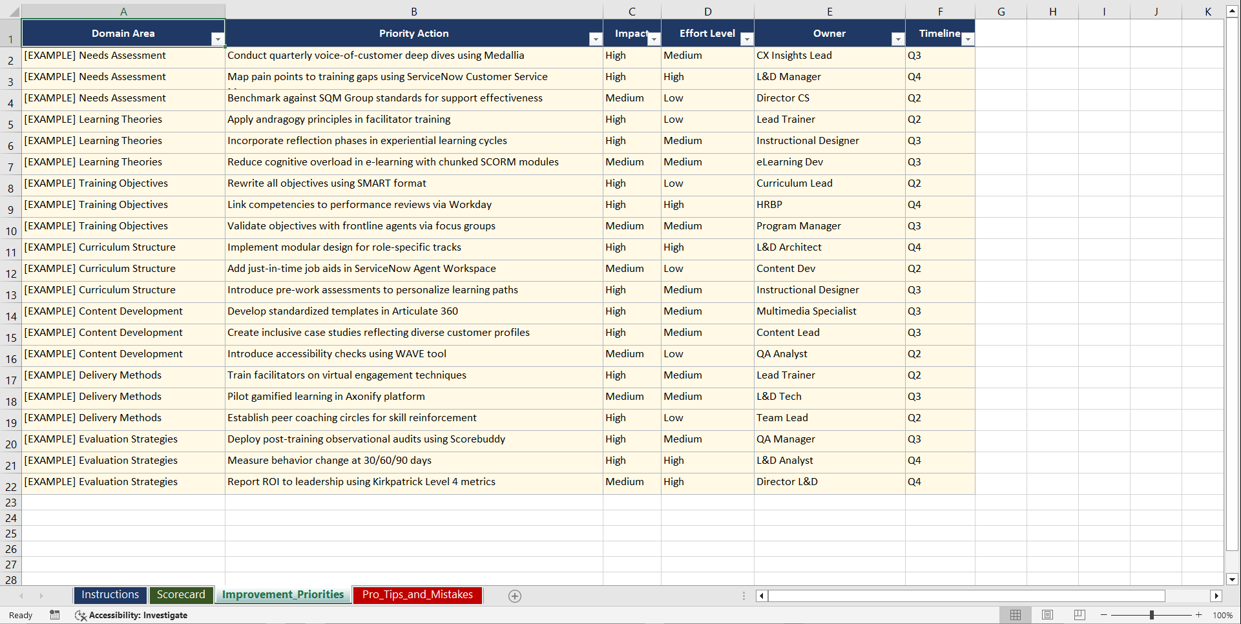Viewport: 1241px width, 624px height.
Task: Add a new sheet with the plus icon
Action: coord(515,596)
